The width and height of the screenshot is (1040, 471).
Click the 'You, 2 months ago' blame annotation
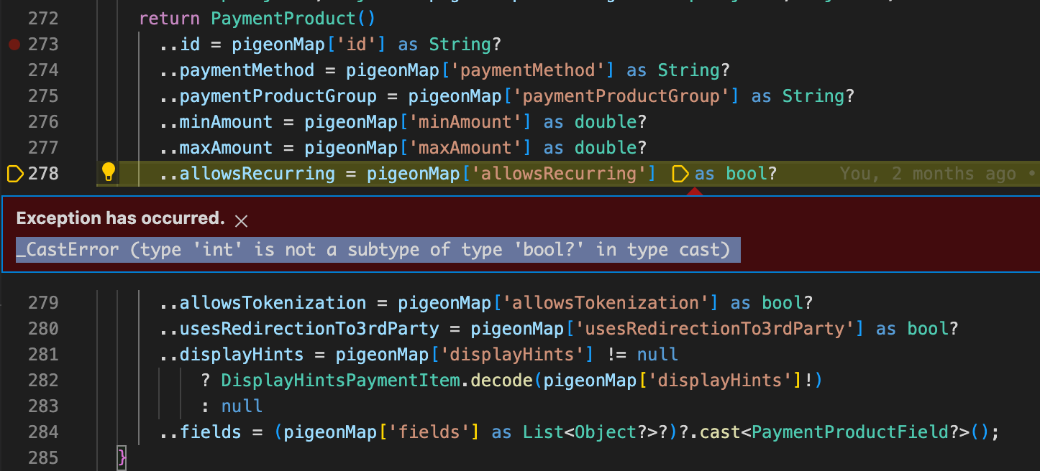928,174
